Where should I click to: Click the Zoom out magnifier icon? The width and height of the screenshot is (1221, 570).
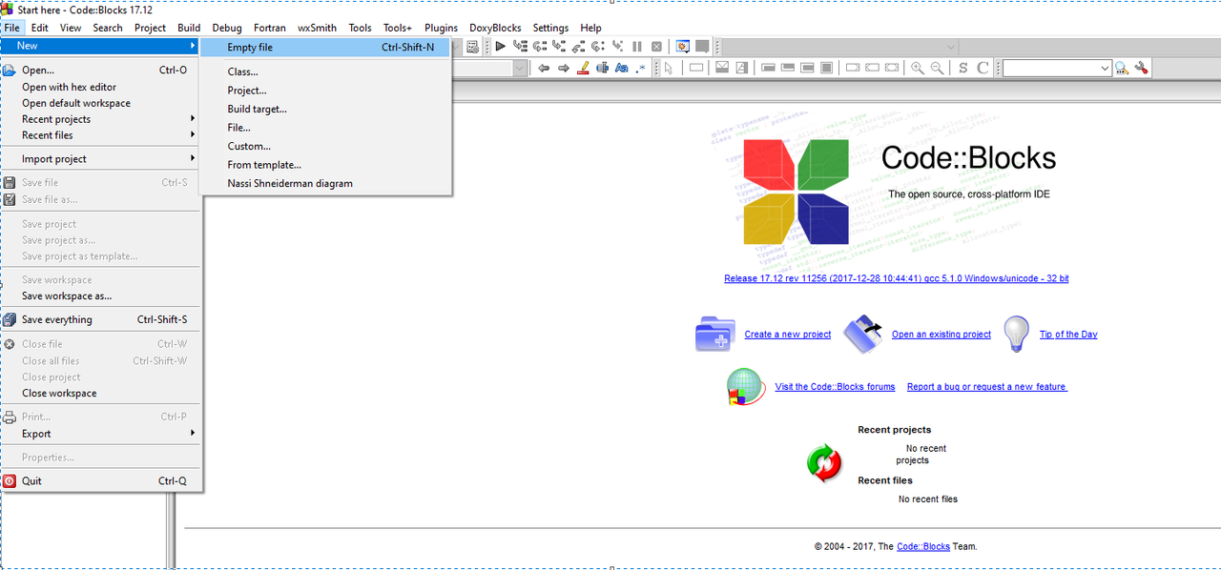point(937,68)
